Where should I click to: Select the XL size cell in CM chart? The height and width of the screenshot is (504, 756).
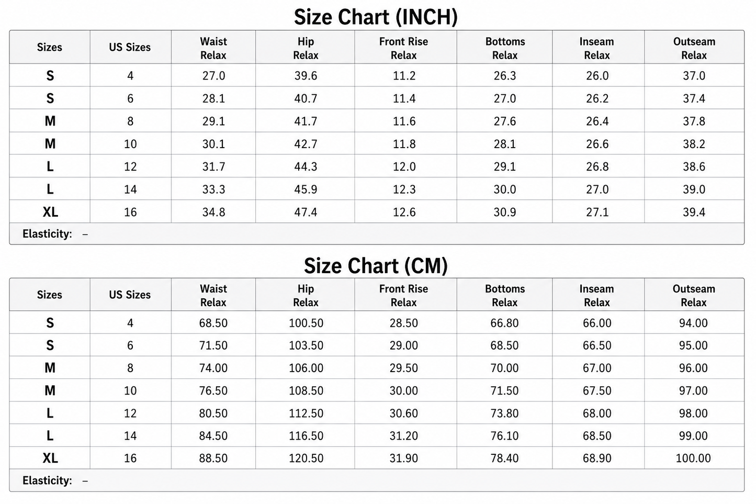tap(50, 458)
